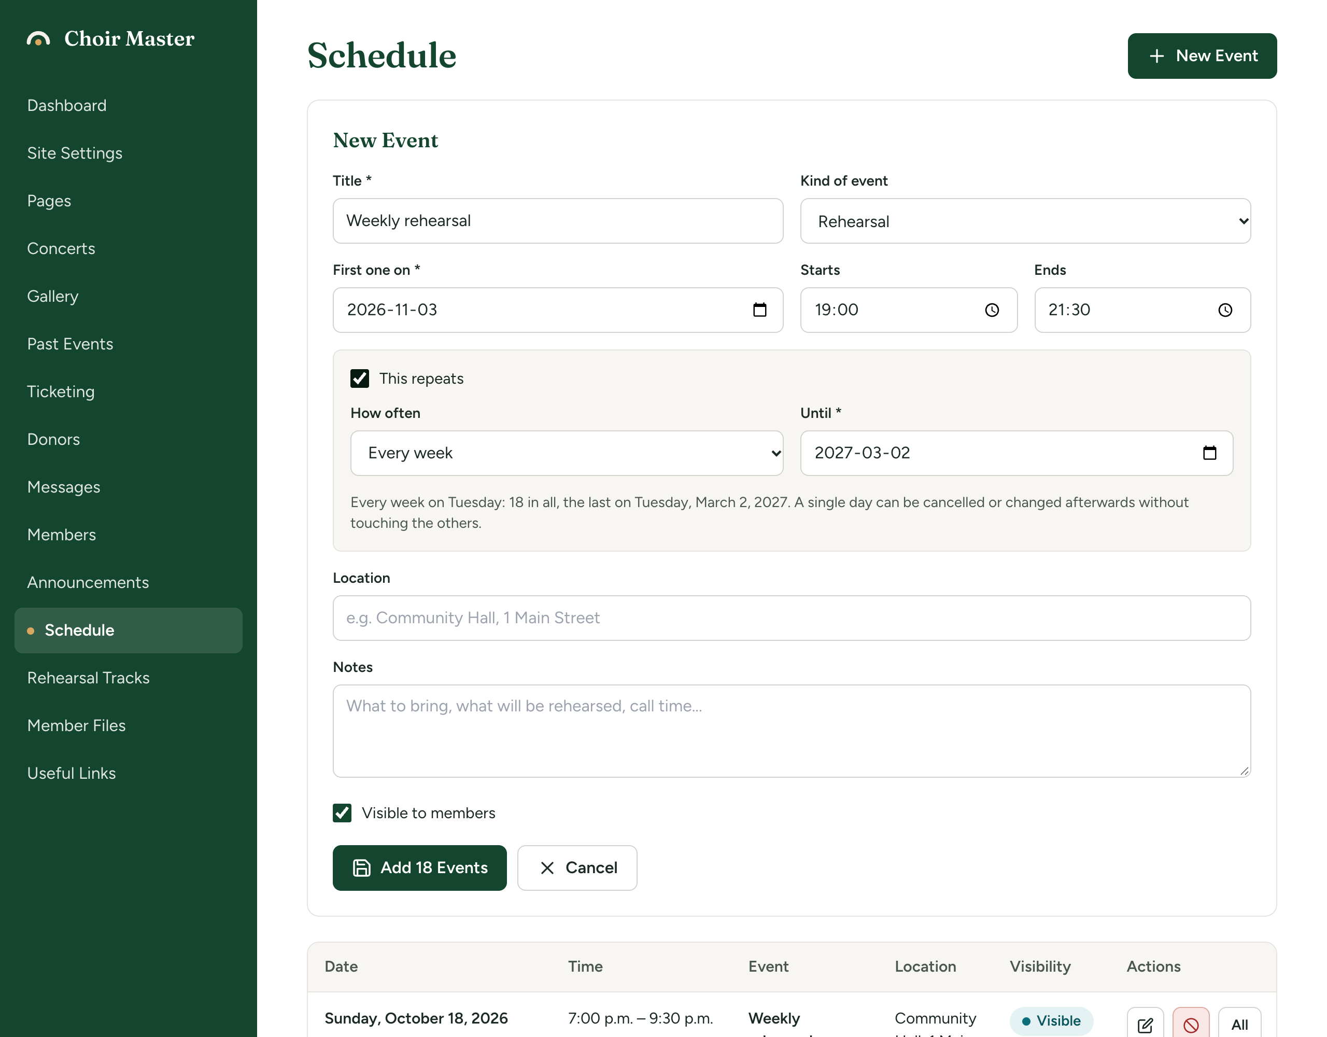The width and height of the screenshot is (1327, 1037).
Task: Open calendar picker in Until date field
Action: point(1209,453)
